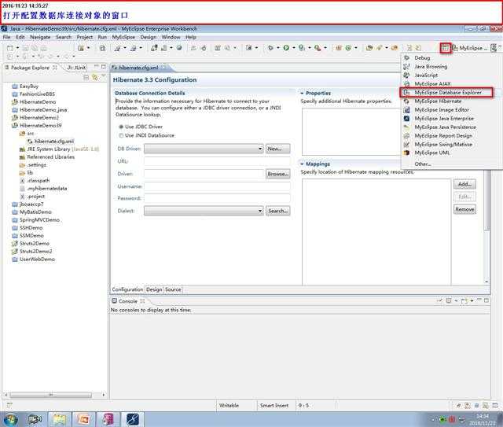Open the Run button dropdown arrow
503x427 pixels.
pos(293,48)
